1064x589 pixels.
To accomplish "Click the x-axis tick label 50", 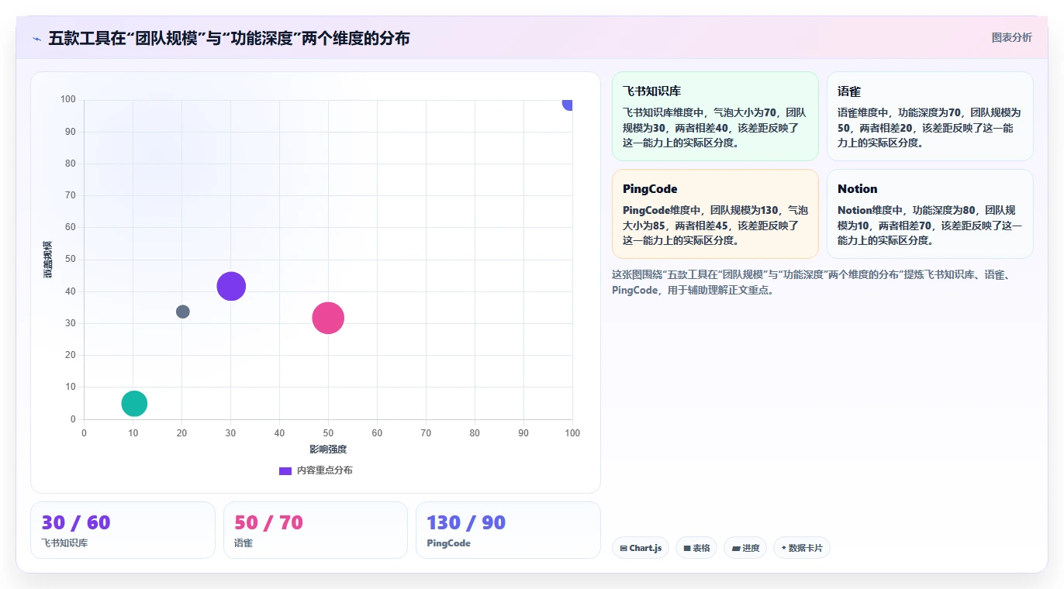I will [x=328, y=433].
